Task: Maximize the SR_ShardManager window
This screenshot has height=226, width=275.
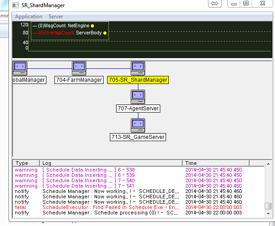Action: 246,3
